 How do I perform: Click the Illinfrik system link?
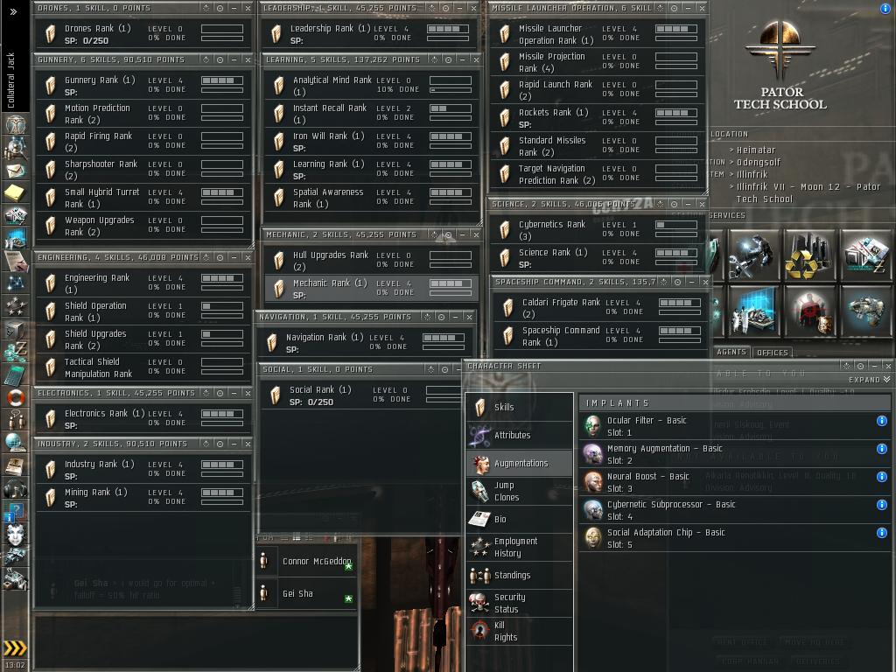tap(752, 174)
